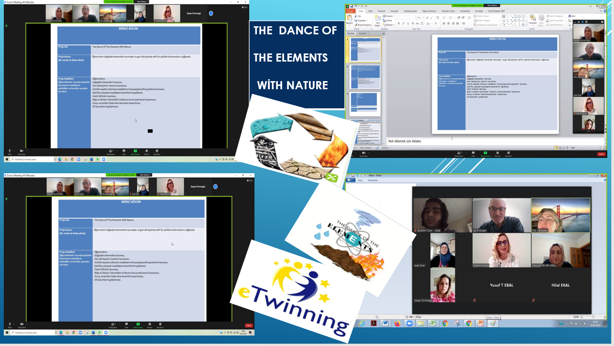Toggle bold formatting in PowerPoint ribbon
Screen dimensions: 614x346
click(x=399, y=23)
